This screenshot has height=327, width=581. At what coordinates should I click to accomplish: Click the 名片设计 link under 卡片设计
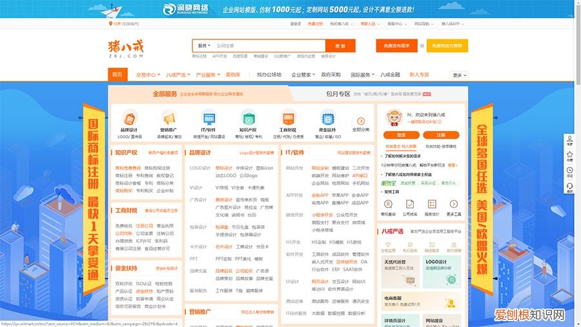(x=224, y=247)
